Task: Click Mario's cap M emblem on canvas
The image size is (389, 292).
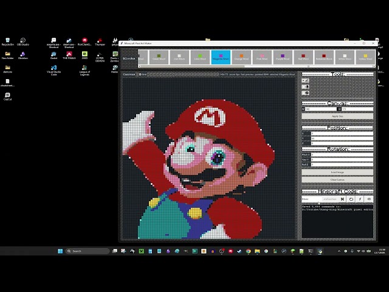Action: pos(210,117)
